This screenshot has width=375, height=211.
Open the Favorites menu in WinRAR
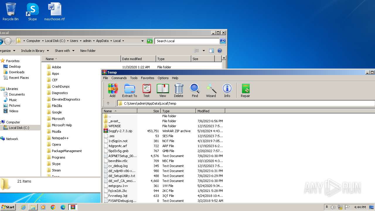click(x=148, y=78)
